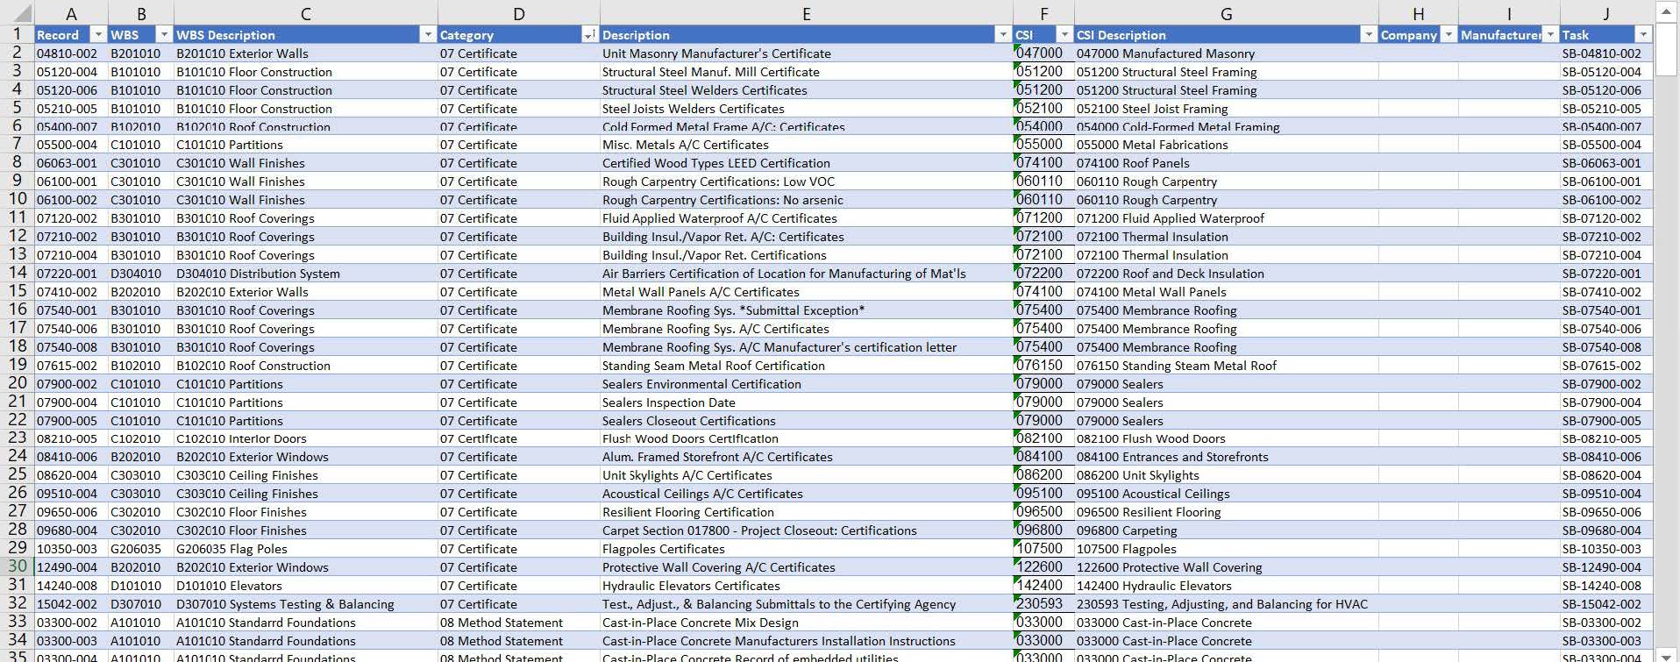Click record cell 07540-008
Screen dimensions: 1680x662
(71, 347)
